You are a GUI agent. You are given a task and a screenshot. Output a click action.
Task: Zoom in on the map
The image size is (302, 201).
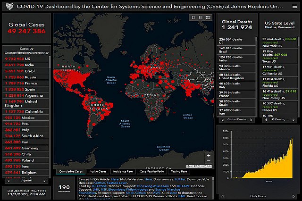tap(209, 155)
